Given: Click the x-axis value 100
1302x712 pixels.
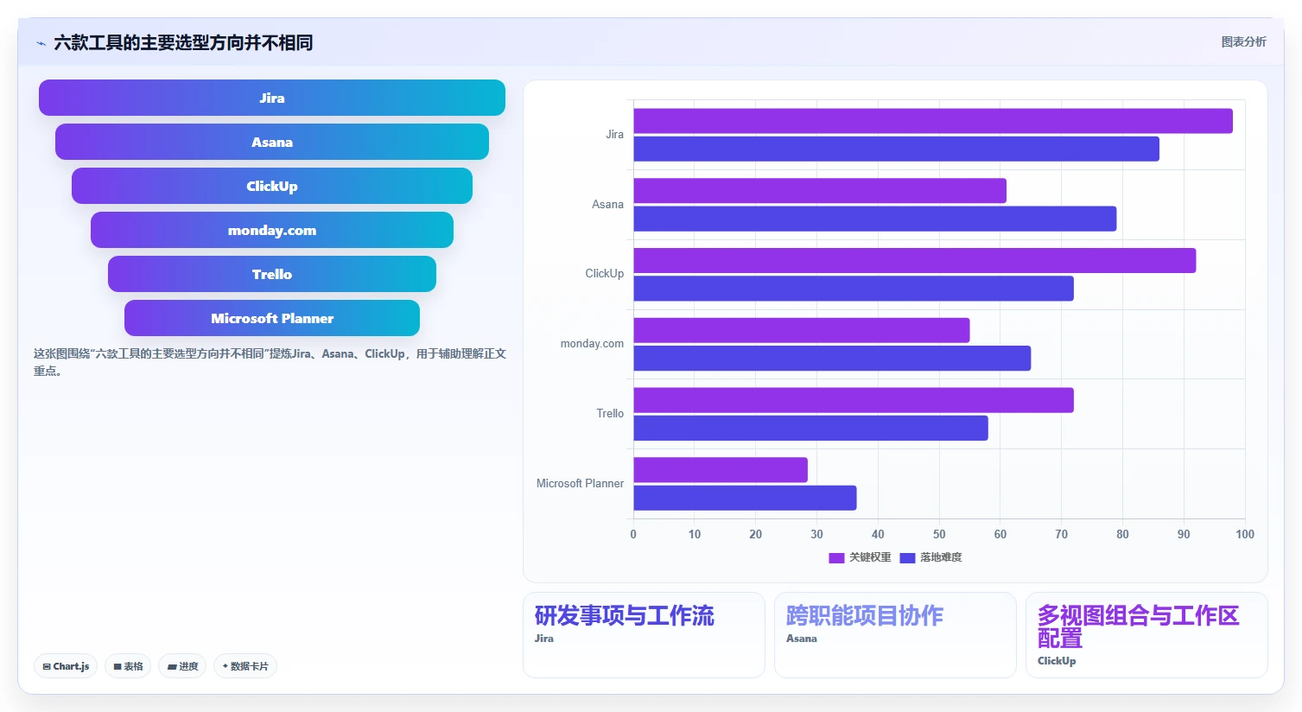Looking at the screenshot, I should [1244, 535].
